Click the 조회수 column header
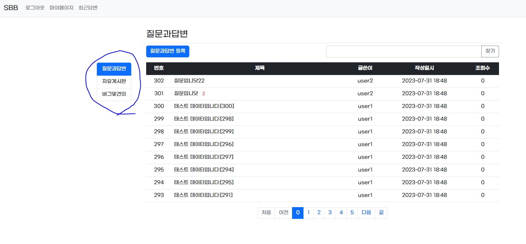526x244 pixels. pyautogui.click(x=483, y=68)
